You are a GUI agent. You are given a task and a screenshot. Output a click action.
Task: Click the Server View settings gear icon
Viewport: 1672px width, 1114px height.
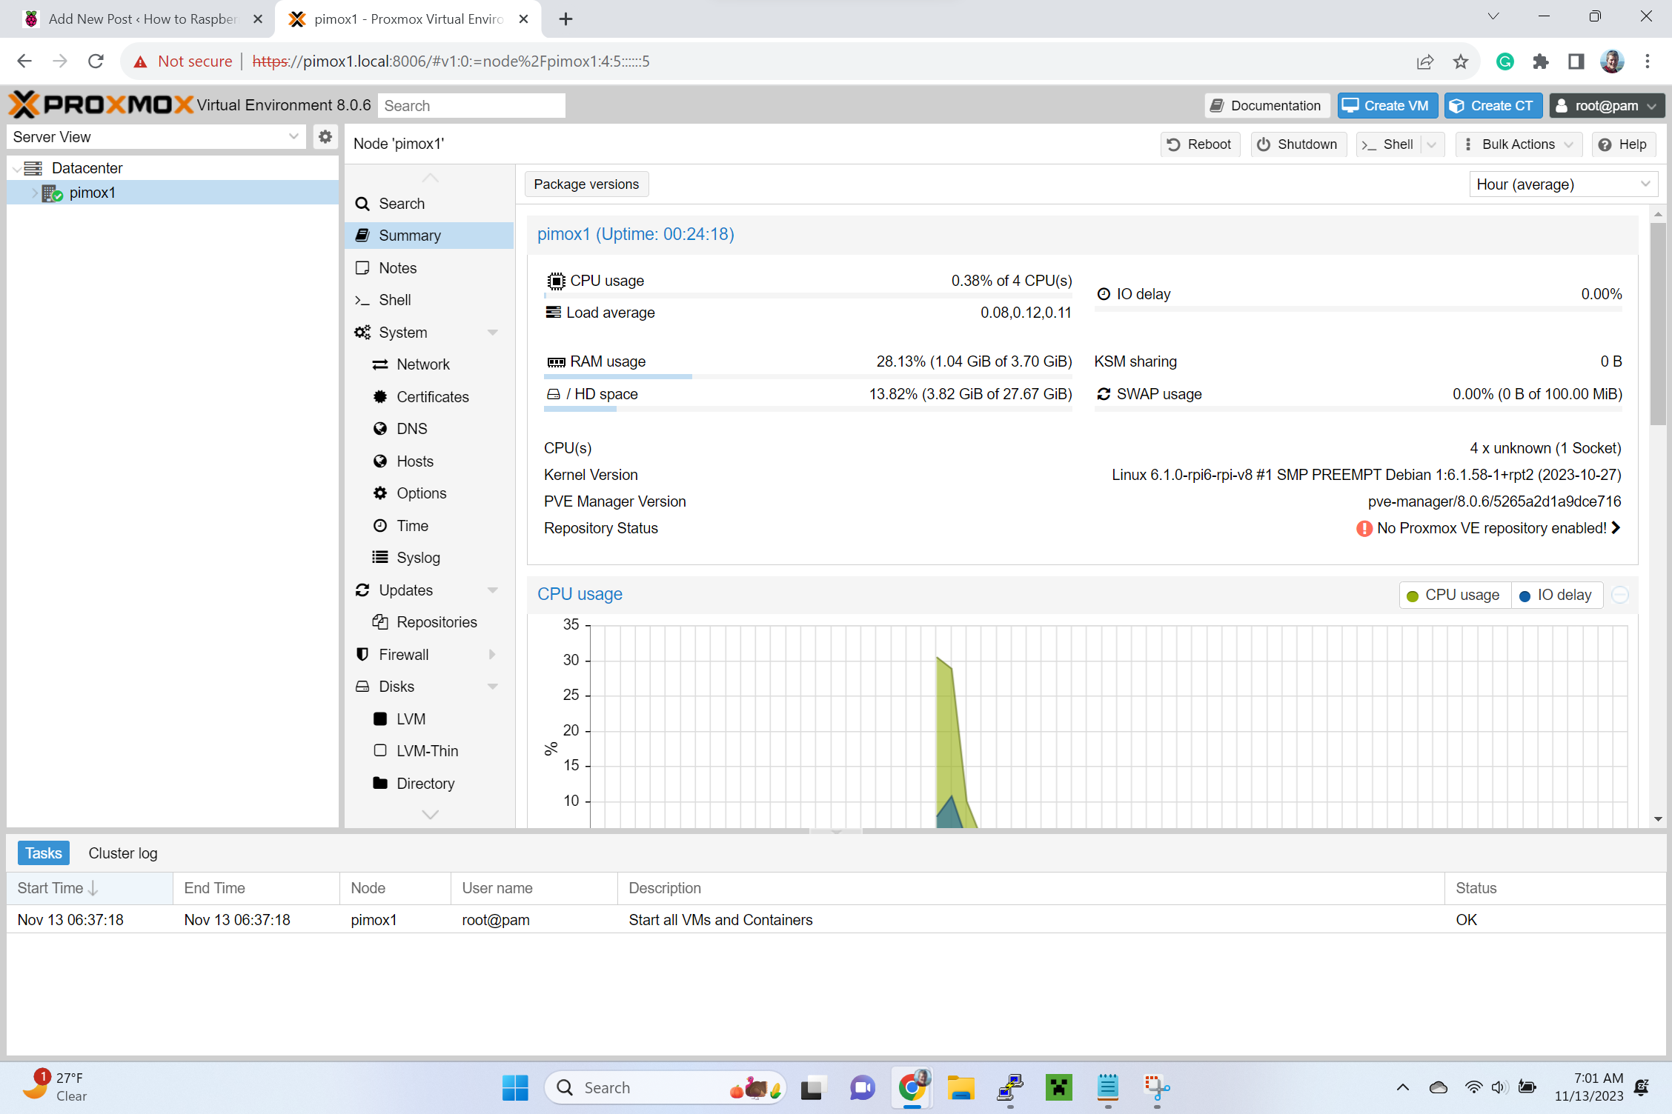click(x=325, y=137)
